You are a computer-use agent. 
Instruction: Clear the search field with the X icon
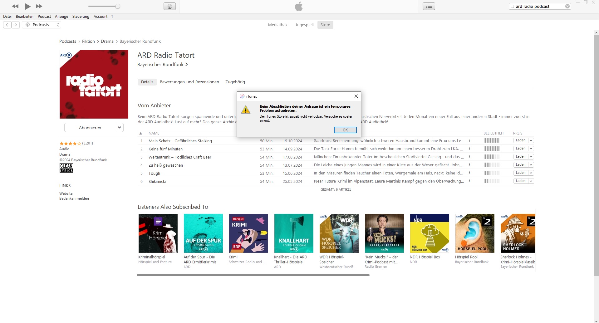click(567, 6)
